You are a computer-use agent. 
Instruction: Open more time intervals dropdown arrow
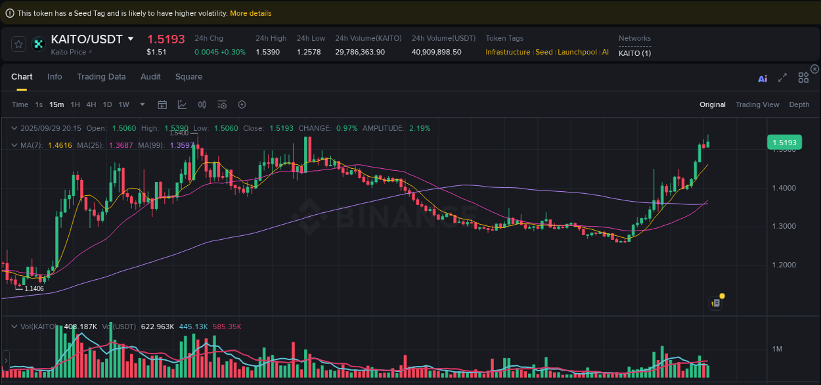pos(142,104)
